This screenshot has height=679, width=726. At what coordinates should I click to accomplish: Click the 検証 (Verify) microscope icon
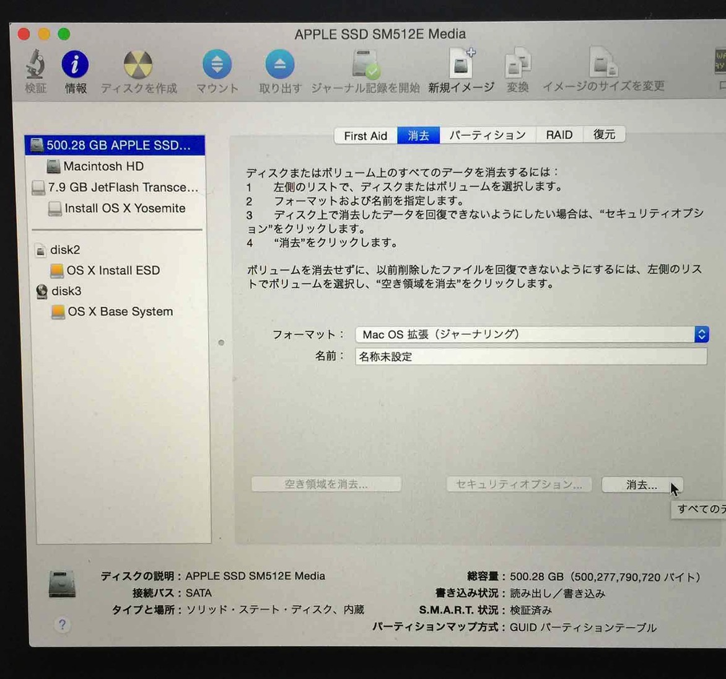tap(35, 64)
